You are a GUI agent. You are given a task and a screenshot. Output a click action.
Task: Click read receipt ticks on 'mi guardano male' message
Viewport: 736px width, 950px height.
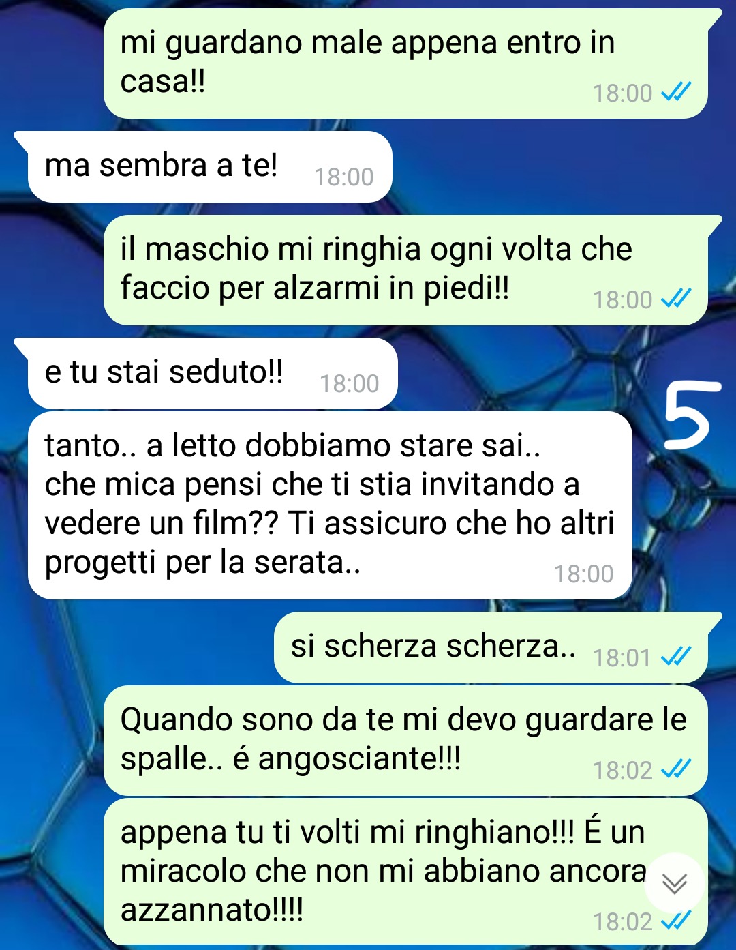tap(677, 92)
